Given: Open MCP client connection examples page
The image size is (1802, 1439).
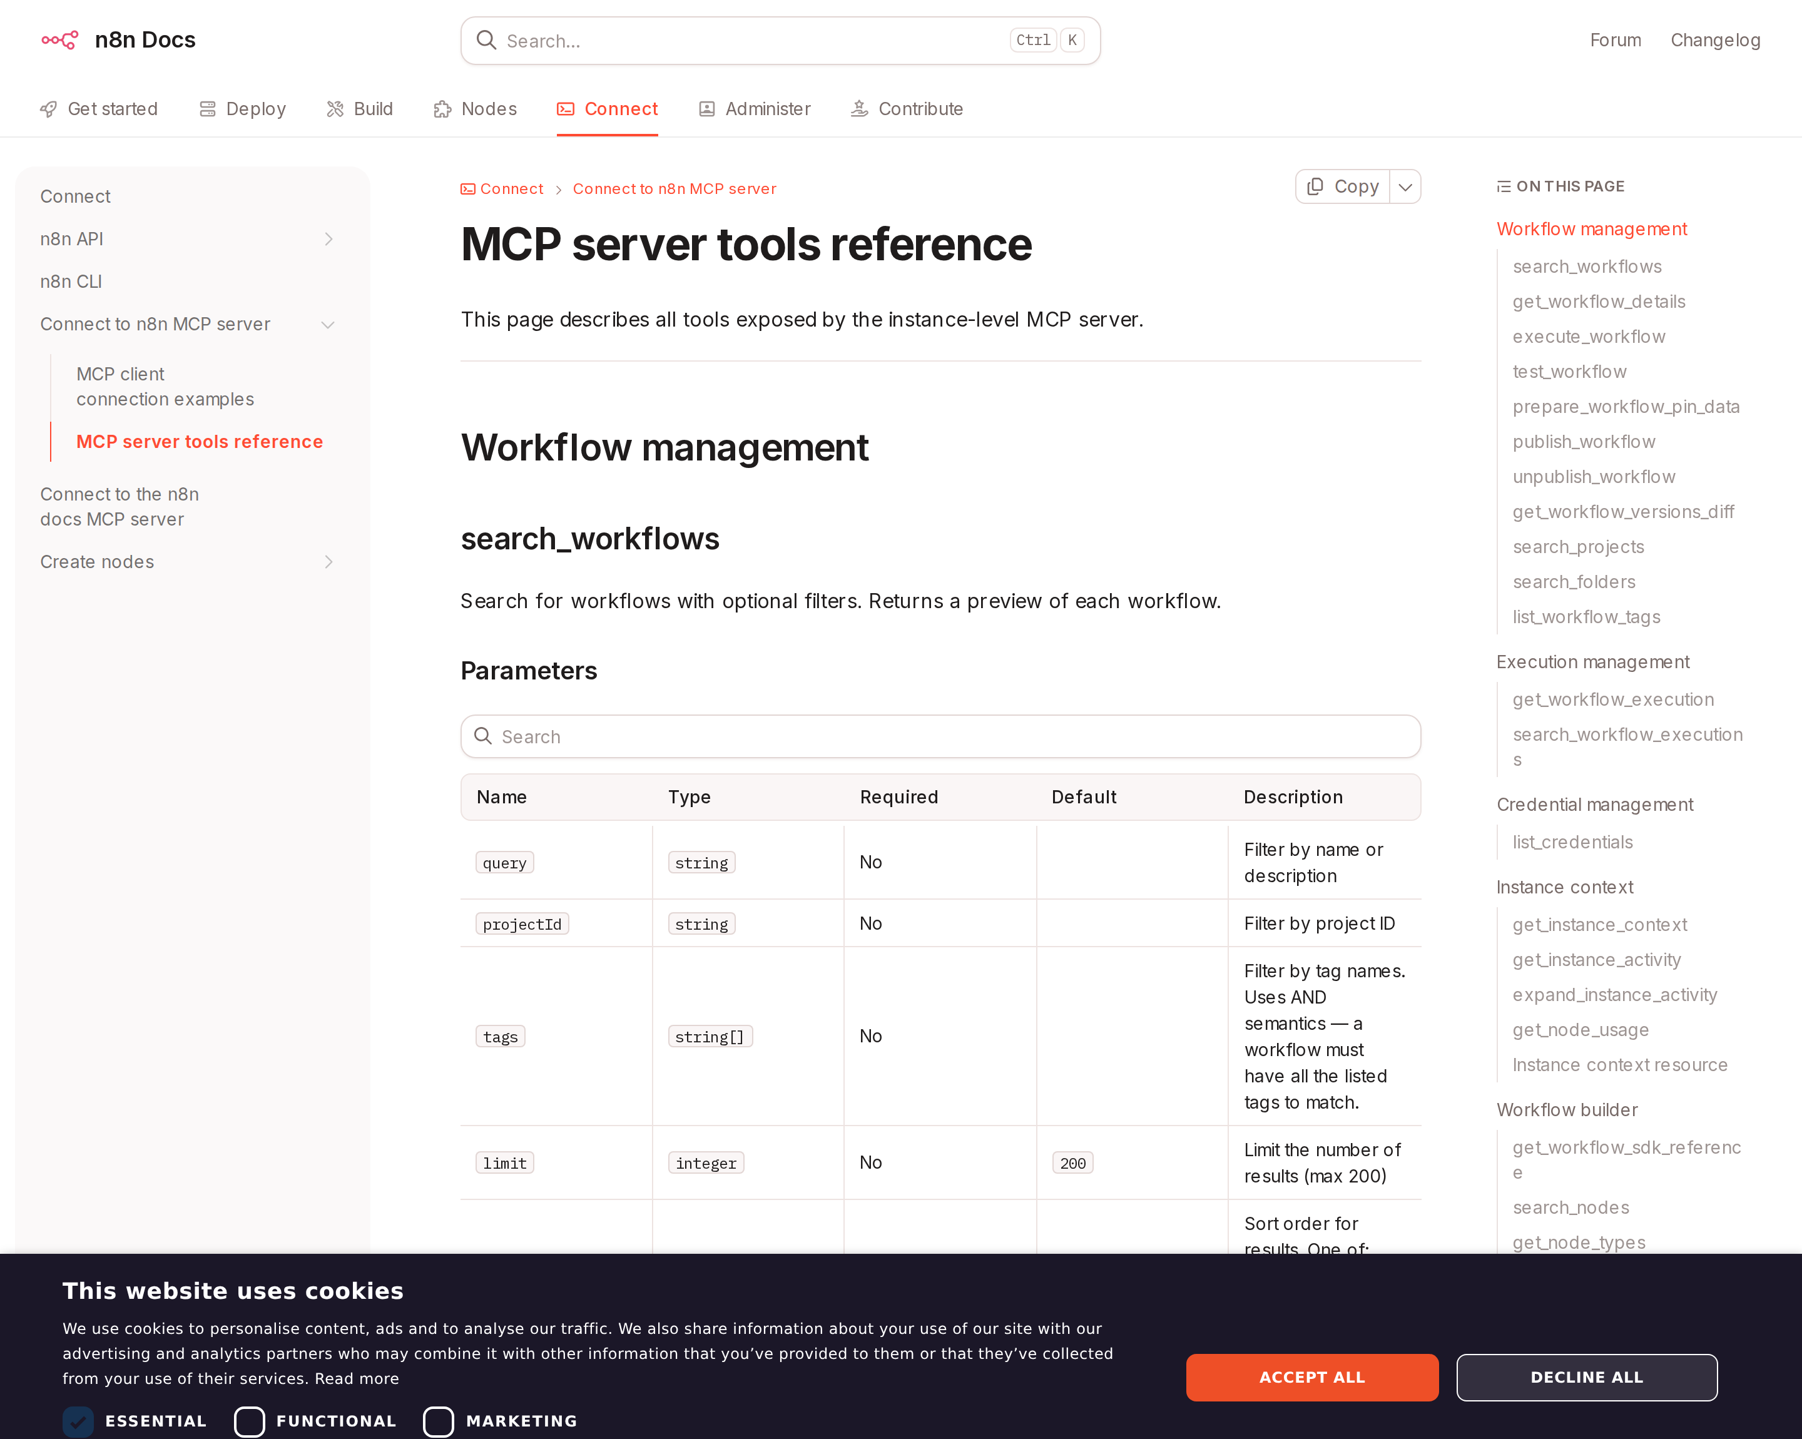Looking at the screenshot, I should [165, 386].
